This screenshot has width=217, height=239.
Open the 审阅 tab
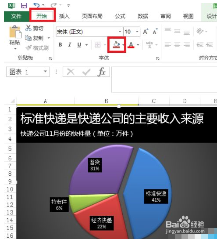166,16
